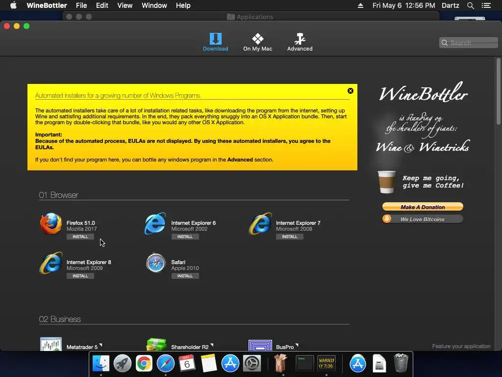Open the Applications stack in the Dock, beside Console

click(x=357, y=364)
